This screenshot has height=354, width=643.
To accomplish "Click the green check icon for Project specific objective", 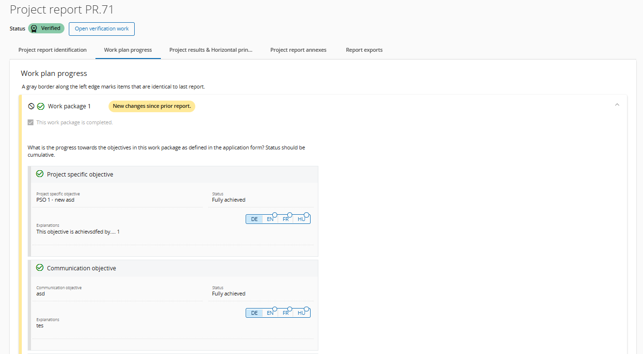I will point(40,174).
